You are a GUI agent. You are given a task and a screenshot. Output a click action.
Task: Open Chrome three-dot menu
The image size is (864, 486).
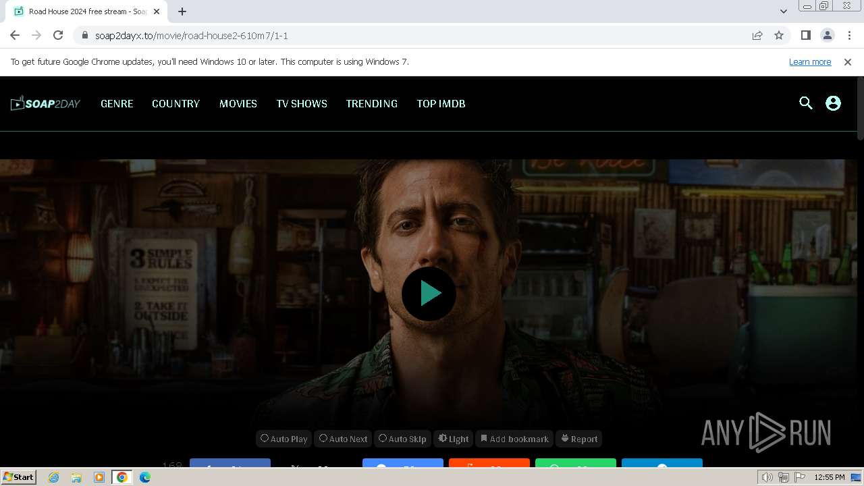(x=849, y=35)
